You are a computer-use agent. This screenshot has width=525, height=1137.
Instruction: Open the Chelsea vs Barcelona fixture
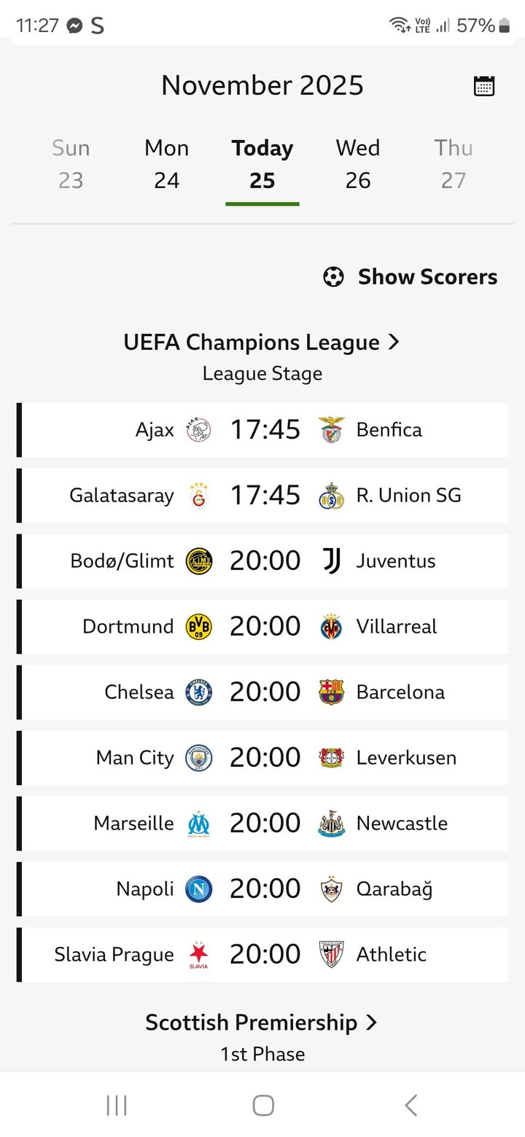264,692
